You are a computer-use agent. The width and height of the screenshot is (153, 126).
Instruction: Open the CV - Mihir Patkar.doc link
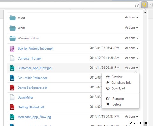click(33, 78)
